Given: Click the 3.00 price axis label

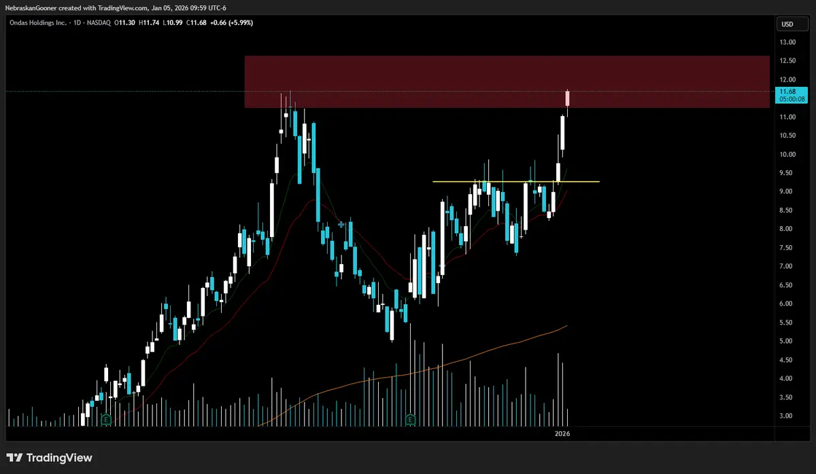Looking at the screenshot, I should (787, 416).
